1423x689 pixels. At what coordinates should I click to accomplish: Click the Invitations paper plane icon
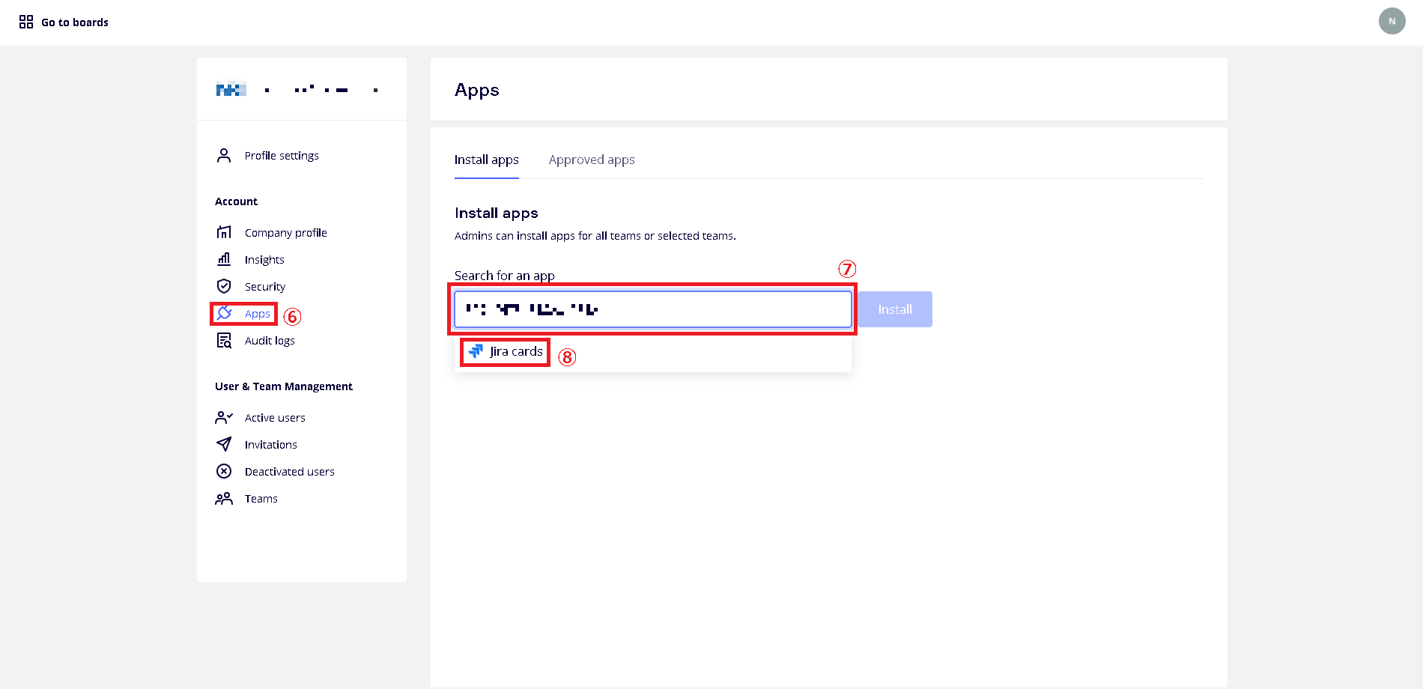pos(224,444)
